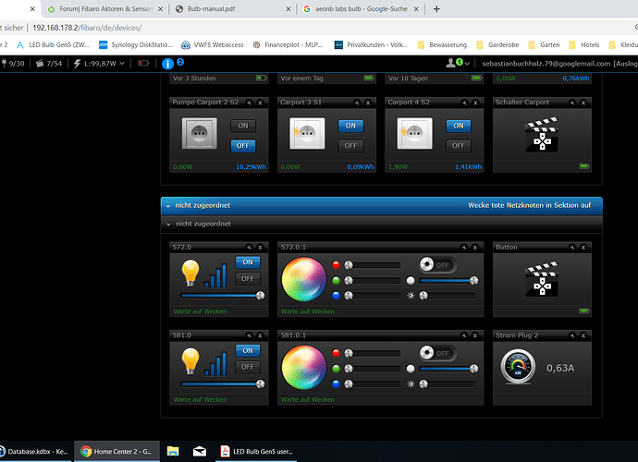Open settings wrench on Pumpe Carport 2 S2
This screenshot has height=462, width=638.
tap(249, 103)
